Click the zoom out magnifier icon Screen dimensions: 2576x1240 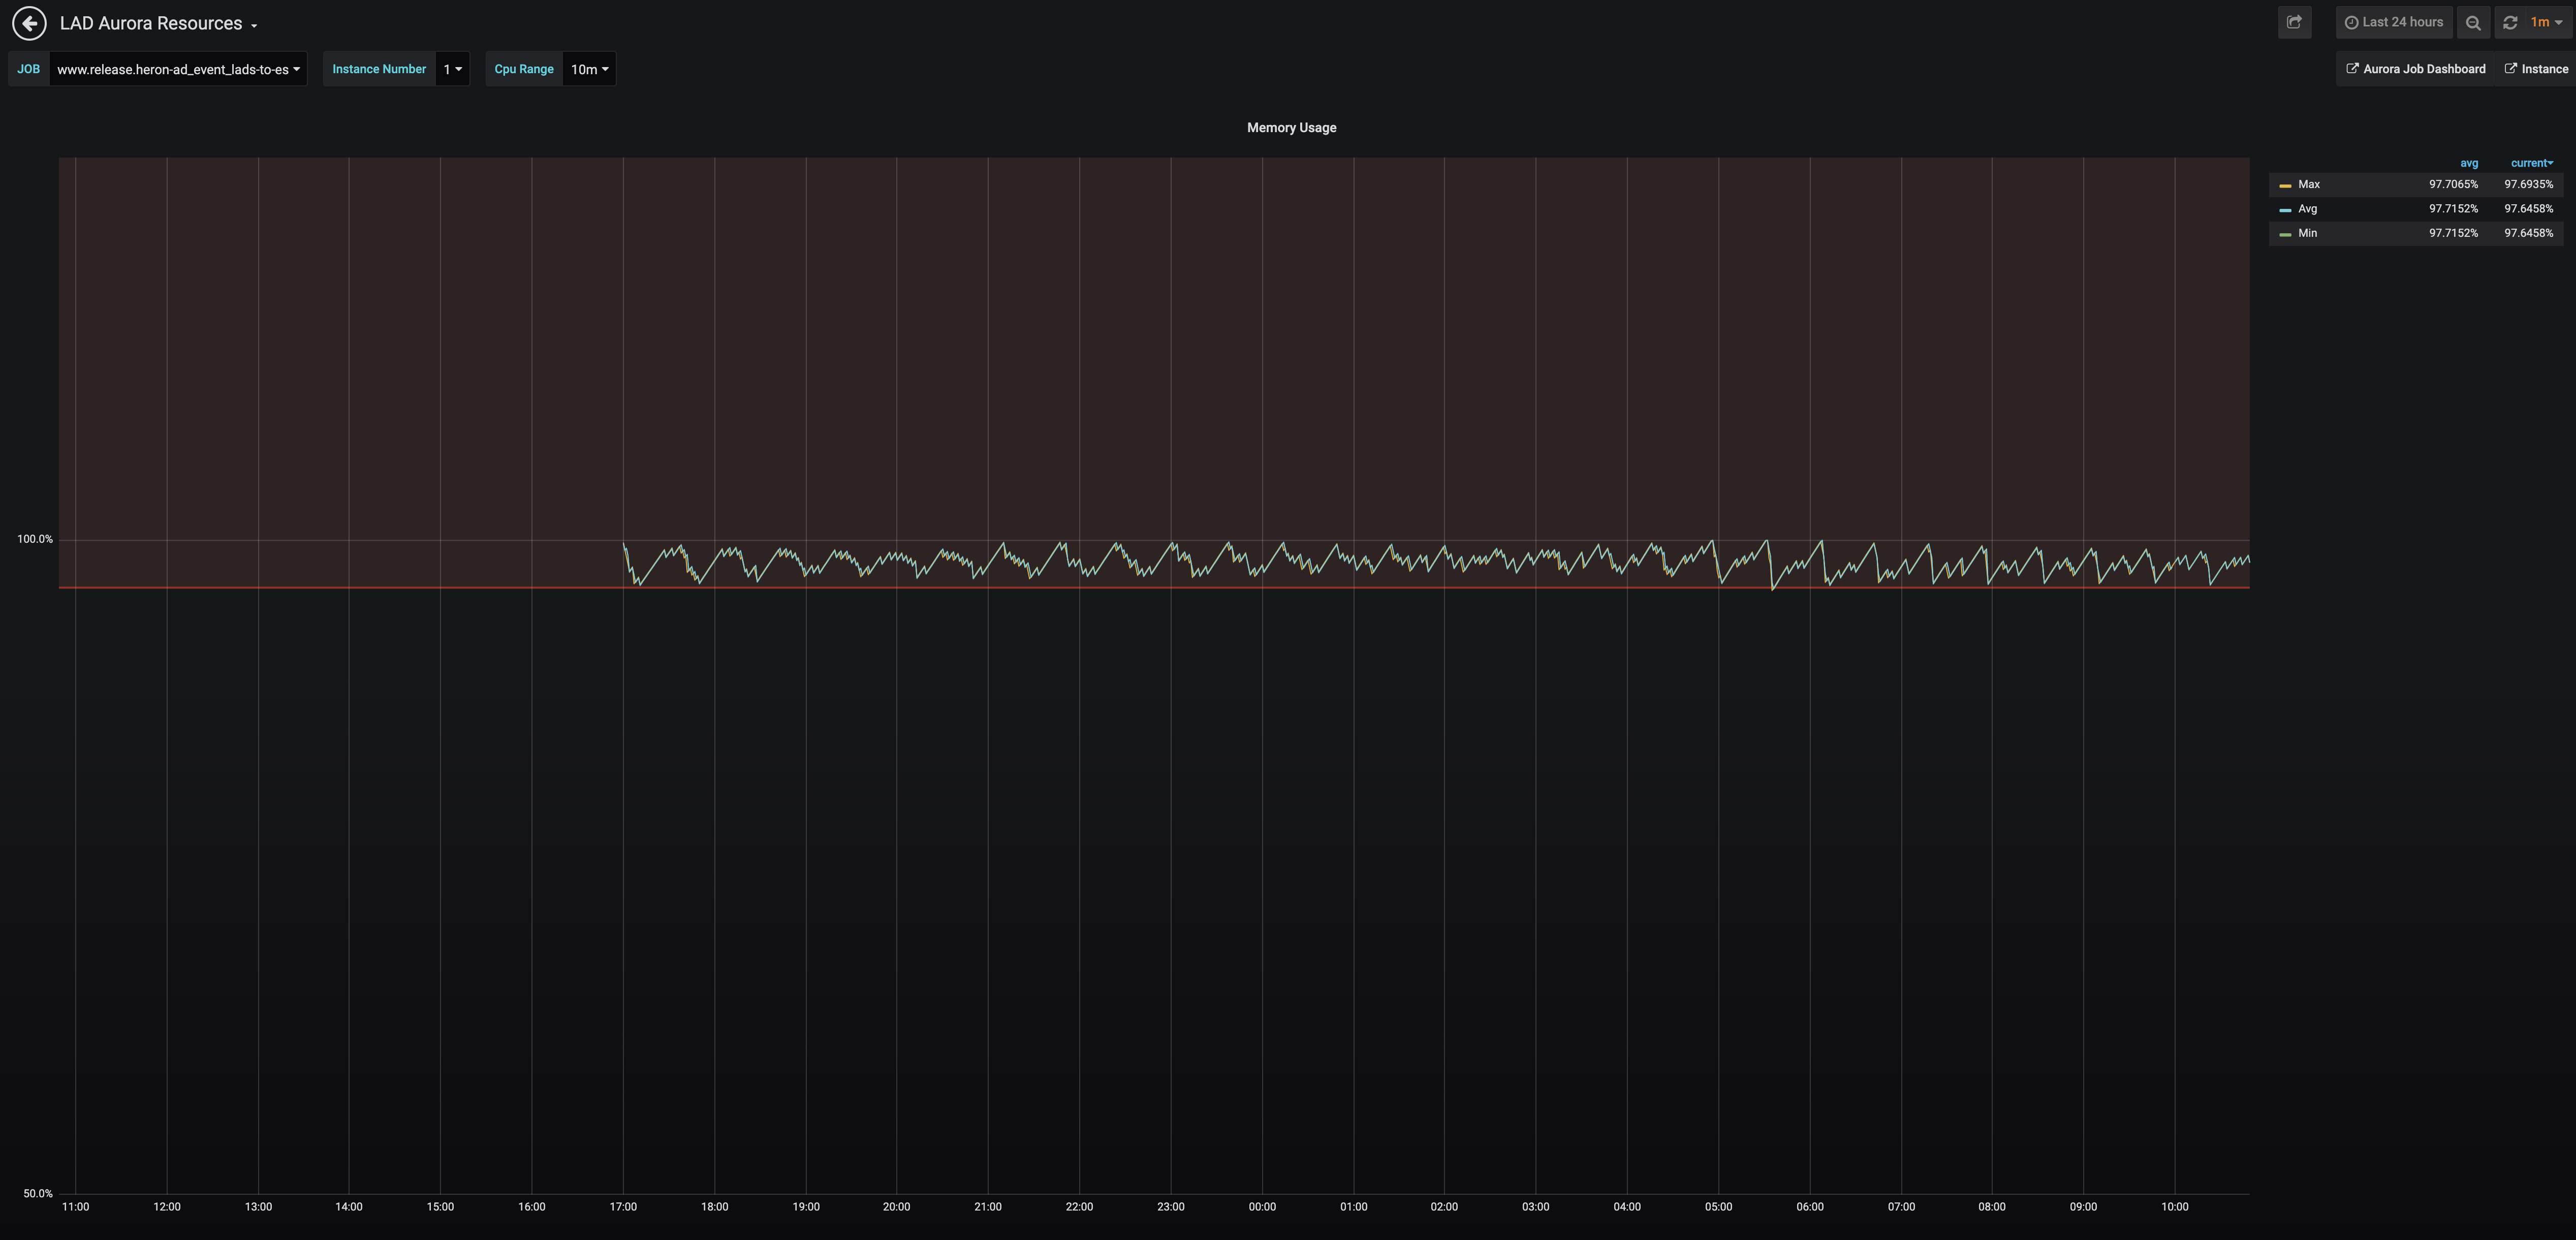pyautogui.click(x=2472, y=23)
